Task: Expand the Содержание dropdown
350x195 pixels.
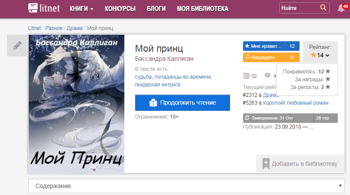Action: pyautogui.click(x=187, y=186)
